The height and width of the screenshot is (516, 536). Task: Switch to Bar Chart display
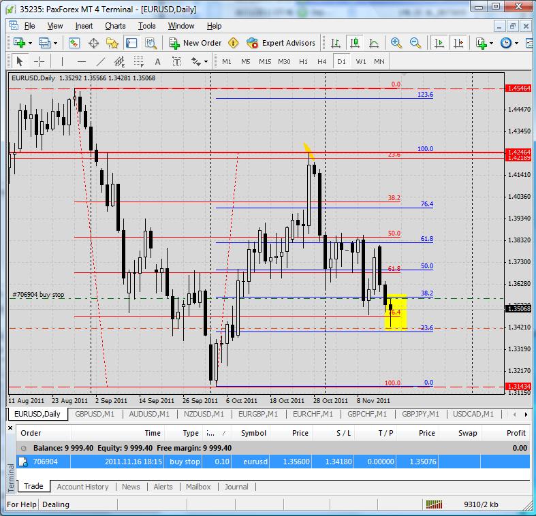336,43
